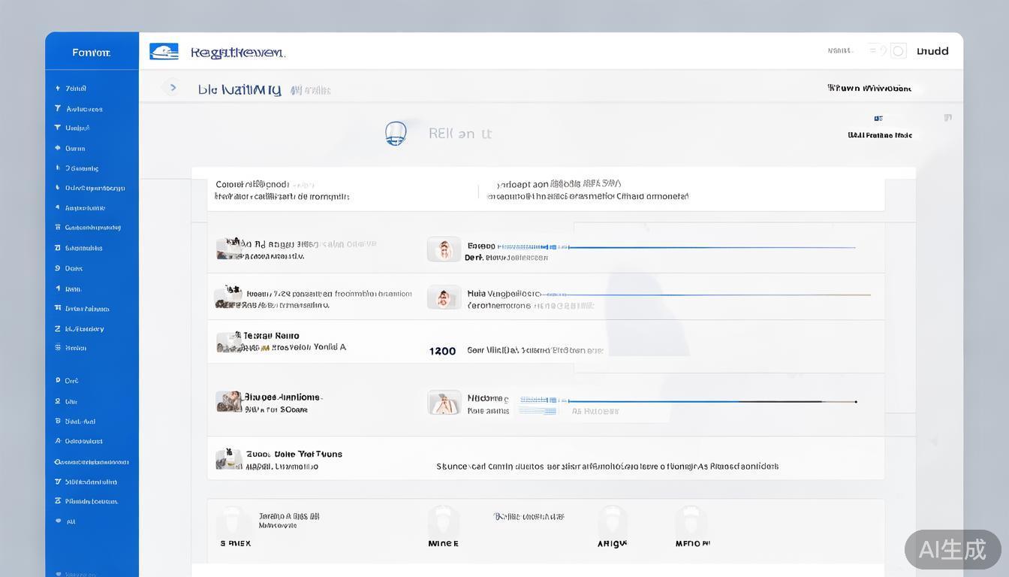The height and width of the screenshot is (577, 1009).
Task: Open the "Unudd" user menu in header
Action: pos(932,51)
